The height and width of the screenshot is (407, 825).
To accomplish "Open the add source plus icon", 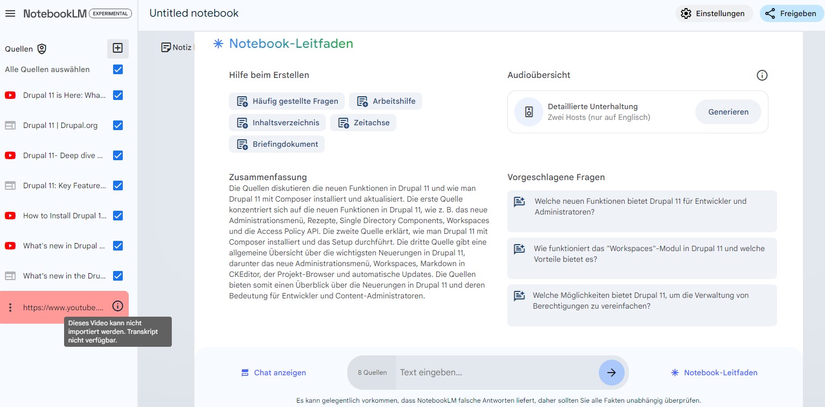I will (x=117, y=48).
